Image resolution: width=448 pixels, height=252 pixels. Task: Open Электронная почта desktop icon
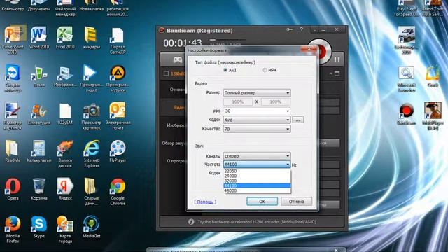point(118,116)
